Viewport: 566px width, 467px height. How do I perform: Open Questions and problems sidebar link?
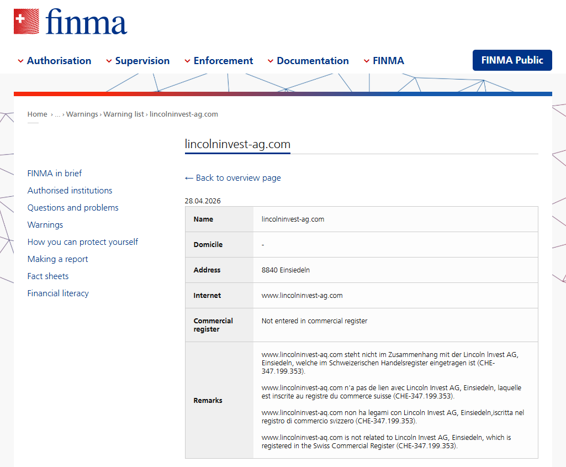click(73, 208)
